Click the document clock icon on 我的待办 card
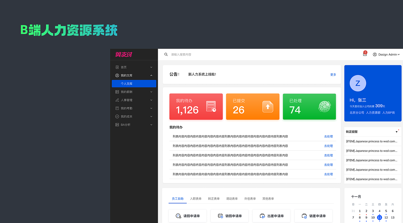The image size is (403, 223). [x=211, y=106]
